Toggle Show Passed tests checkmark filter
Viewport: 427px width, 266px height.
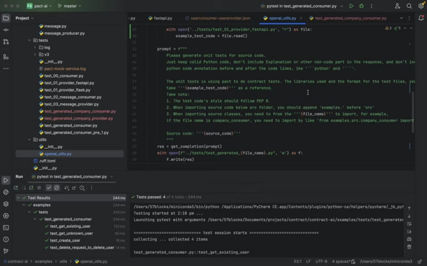click(x=49, y=188)
